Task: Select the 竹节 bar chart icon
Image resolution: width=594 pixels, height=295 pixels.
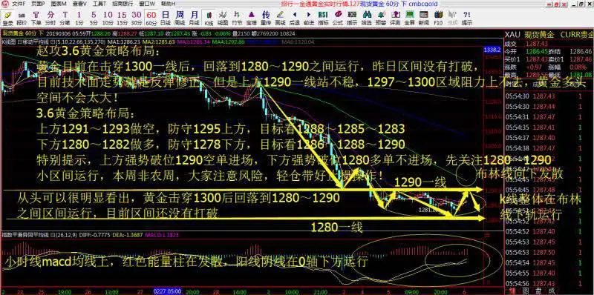Action: 237,17
